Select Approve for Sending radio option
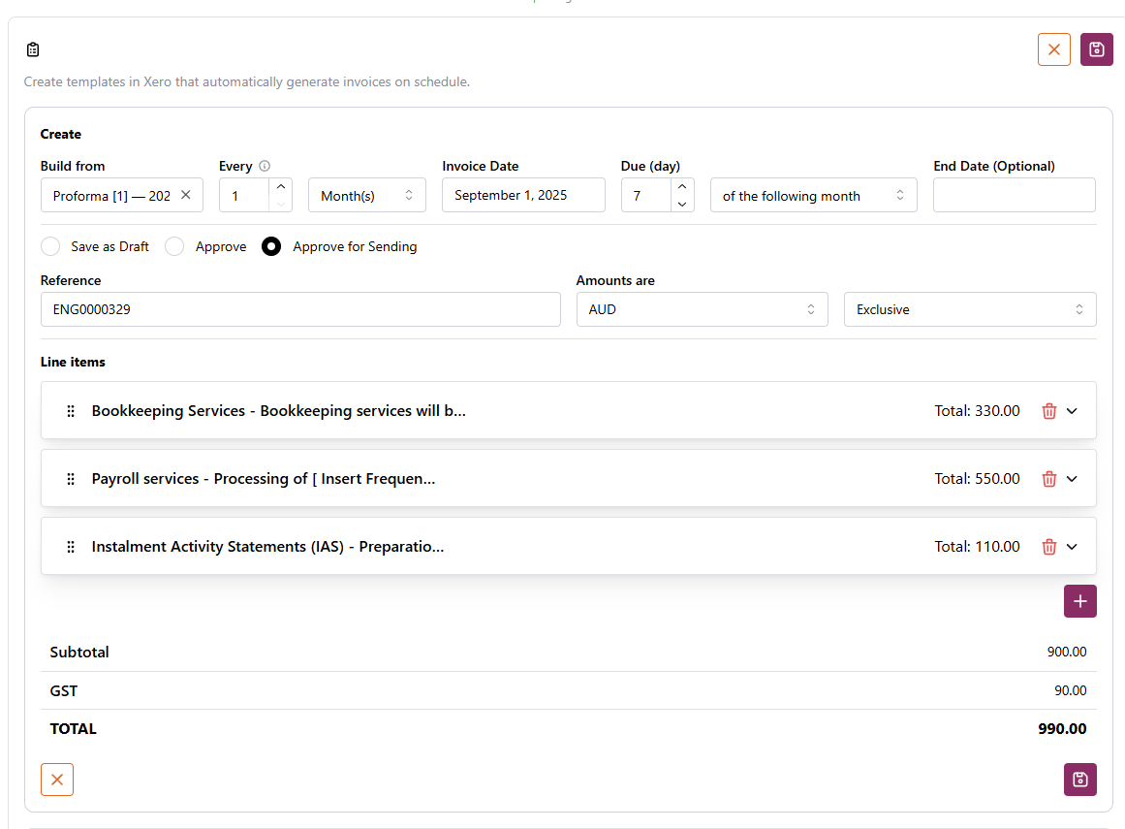 [x=271, y=246]
